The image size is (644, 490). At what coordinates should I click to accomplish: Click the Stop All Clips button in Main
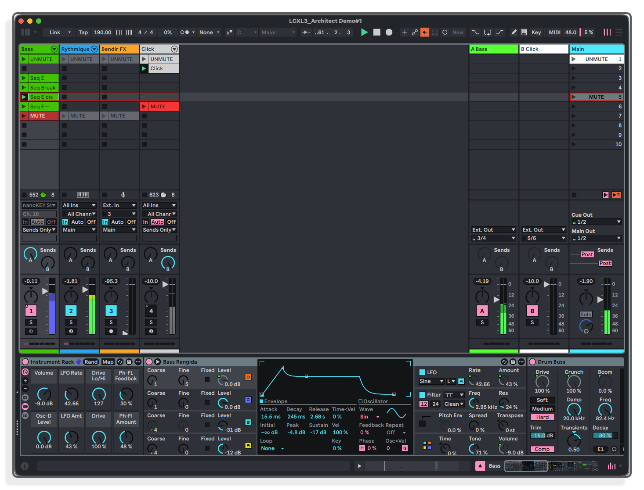click(x=574, y=195)
